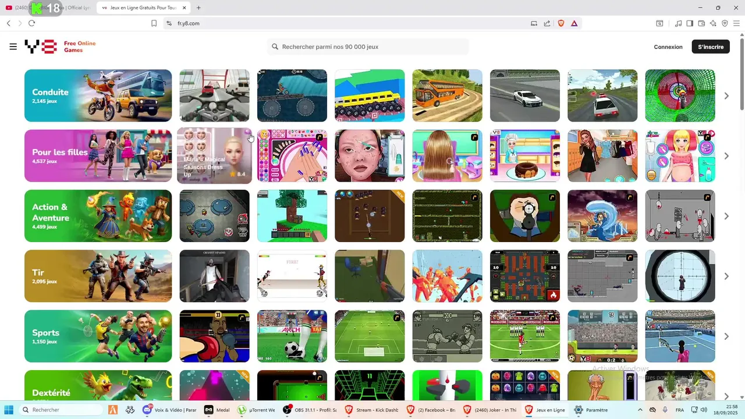Expand the Tir row with the right arrow
Viewport: 745px width, 419px height.
726,276
